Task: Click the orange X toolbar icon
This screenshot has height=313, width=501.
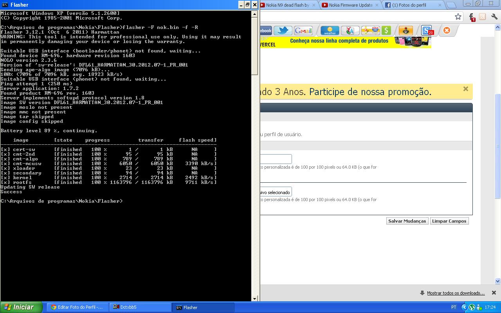Action: point(447,31)
